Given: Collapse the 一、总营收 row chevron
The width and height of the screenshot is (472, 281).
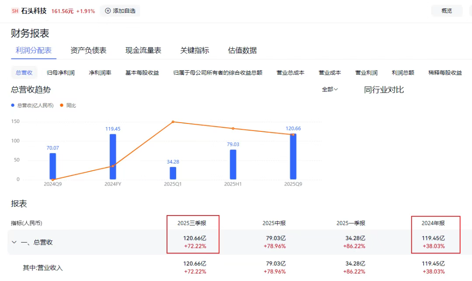Looking at the screenshot, I should (x=14, y=242).
